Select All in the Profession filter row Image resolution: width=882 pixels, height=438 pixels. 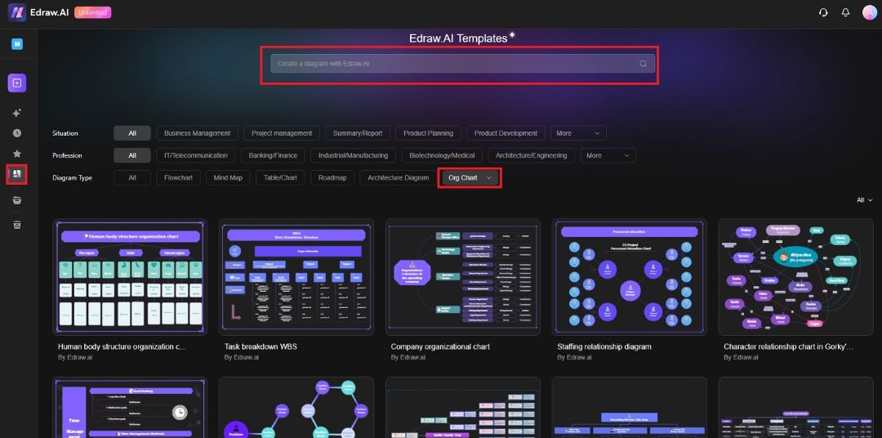click(132, 155)
